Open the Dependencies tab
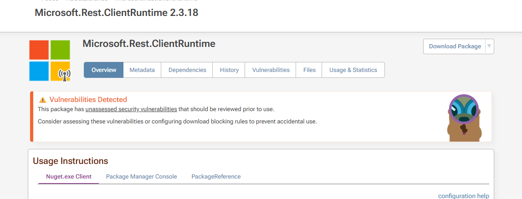This screenshot has height=199, width=522. 187,70
